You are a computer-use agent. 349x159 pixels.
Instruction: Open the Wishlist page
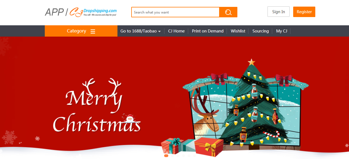(x=238, y=31)
